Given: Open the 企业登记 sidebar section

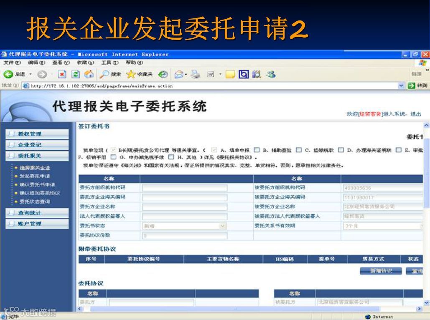Looking at the screenshot, I should tap(37, 145).
